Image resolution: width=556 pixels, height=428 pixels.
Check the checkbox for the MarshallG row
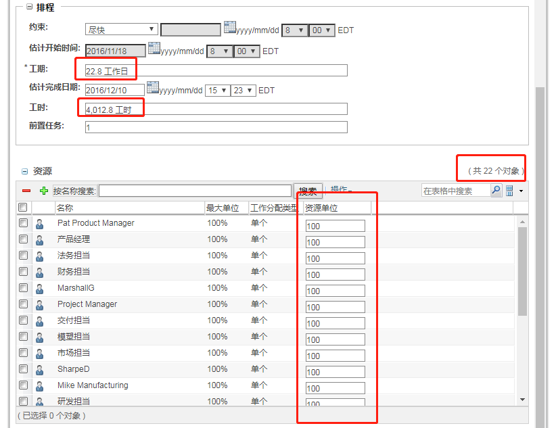[24, 287]
